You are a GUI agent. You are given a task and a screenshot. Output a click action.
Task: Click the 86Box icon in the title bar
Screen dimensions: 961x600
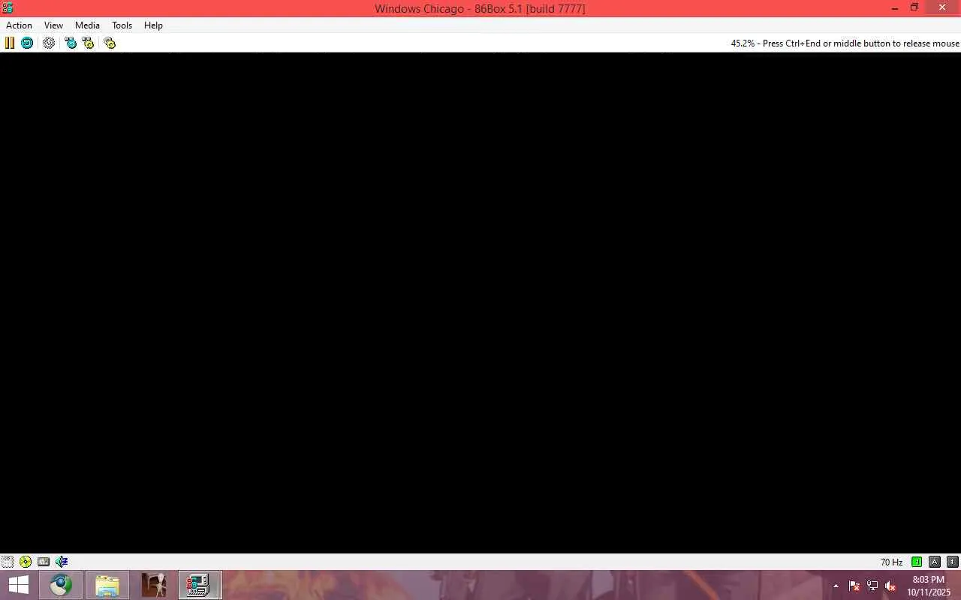coord(8,8)
